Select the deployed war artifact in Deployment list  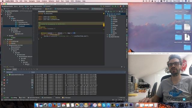point(17,75)
